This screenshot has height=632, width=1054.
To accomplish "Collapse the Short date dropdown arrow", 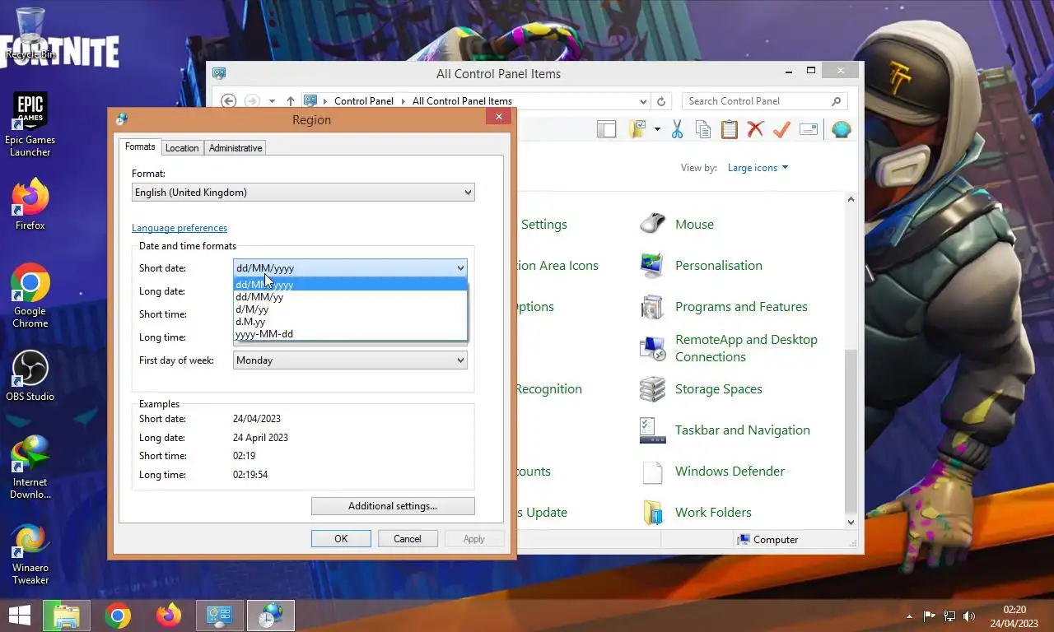I will [x=460, y=268].
